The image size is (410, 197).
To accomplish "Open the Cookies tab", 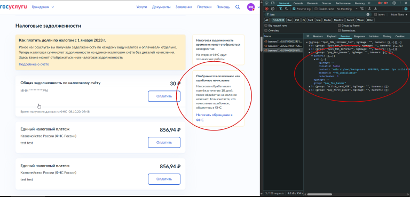I will (400, 36).
